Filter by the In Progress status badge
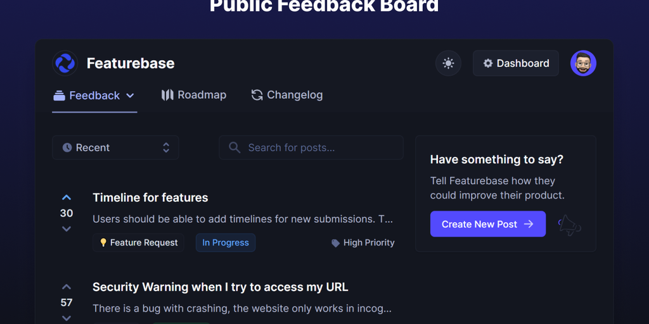The height and width of the screenshot is (324, 649). pos(226,242)
